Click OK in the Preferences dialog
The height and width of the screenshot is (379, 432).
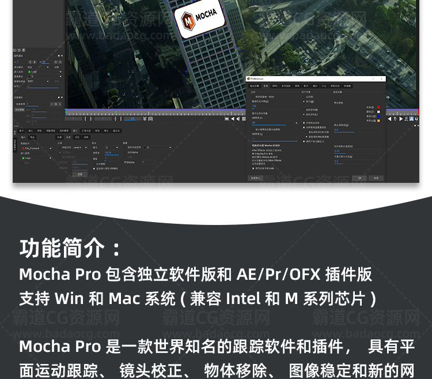pos(359,178)
